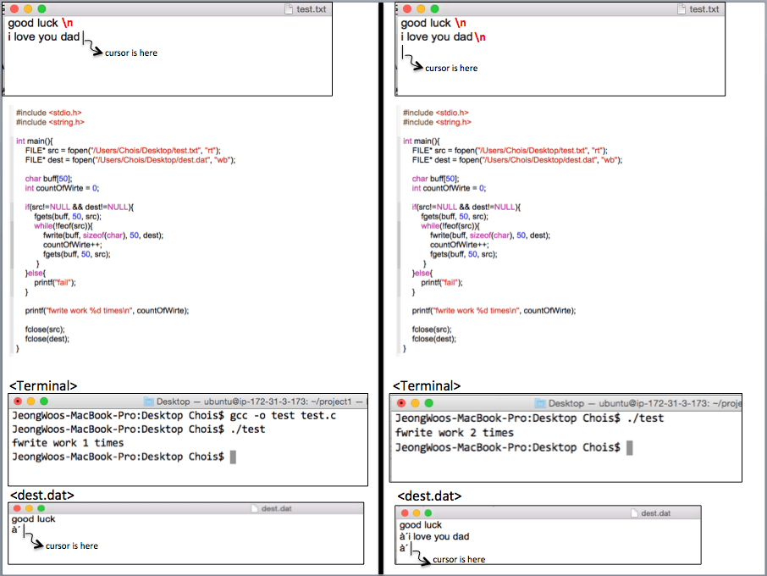Close the right Terminal window
This screenshot has width=767, height=576.
400,403
